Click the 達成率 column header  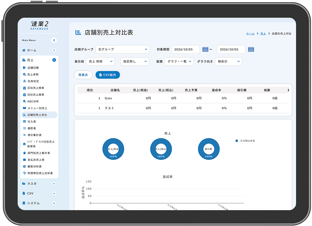(x=217, y=90)
